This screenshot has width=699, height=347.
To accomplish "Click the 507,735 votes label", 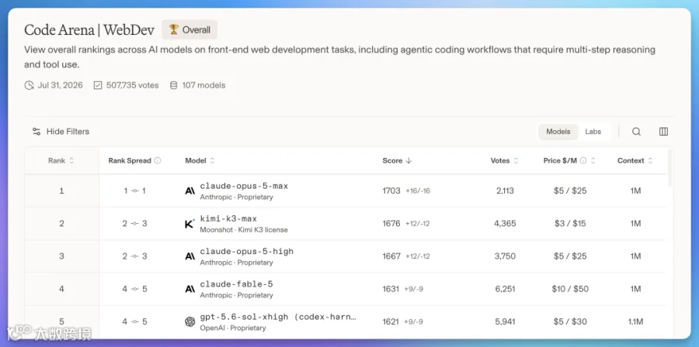I will click(132, 85).
